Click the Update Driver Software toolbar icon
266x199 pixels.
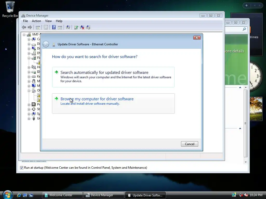click(x=76, y=27)
